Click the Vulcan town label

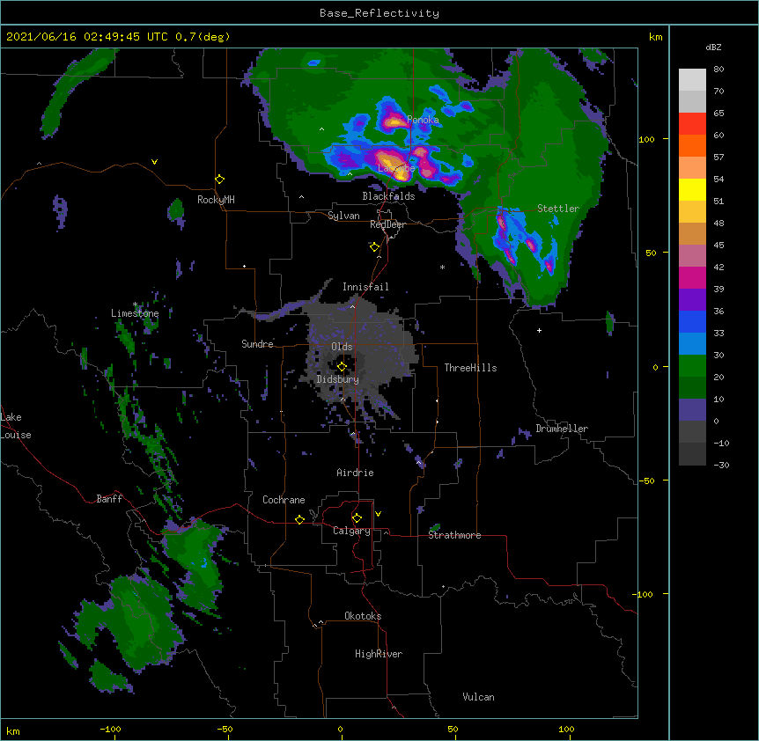[478, 697]
